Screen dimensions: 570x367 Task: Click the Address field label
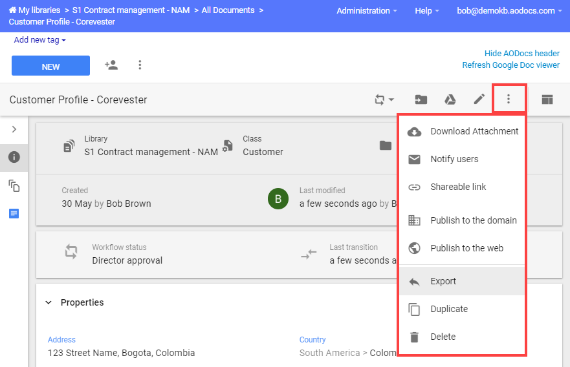[61, 340]
